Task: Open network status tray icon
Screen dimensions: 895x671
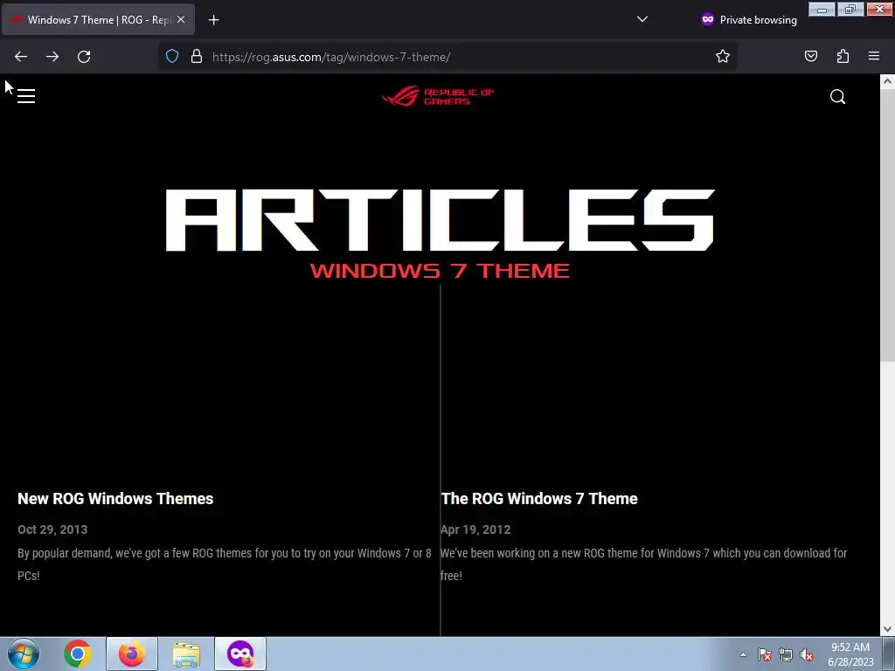Action: 786,654
